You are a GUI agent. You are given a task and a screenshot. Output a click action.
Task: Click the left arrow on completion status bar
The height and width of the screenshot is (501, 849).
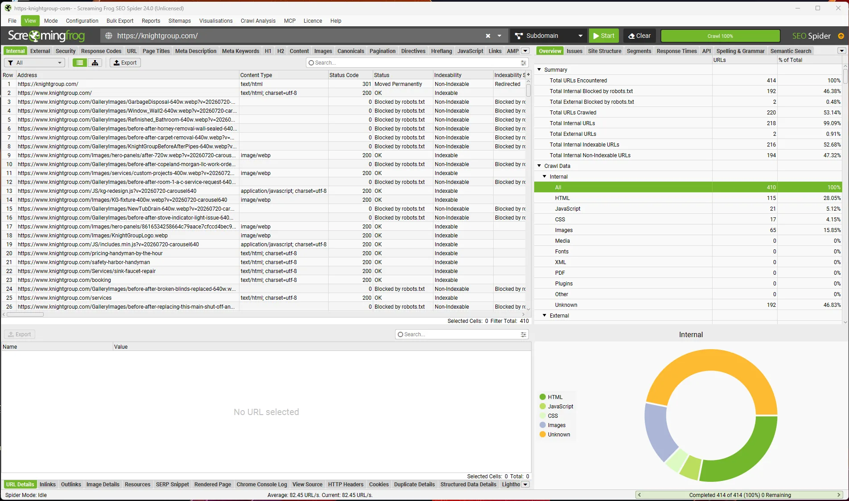point(639,495)
